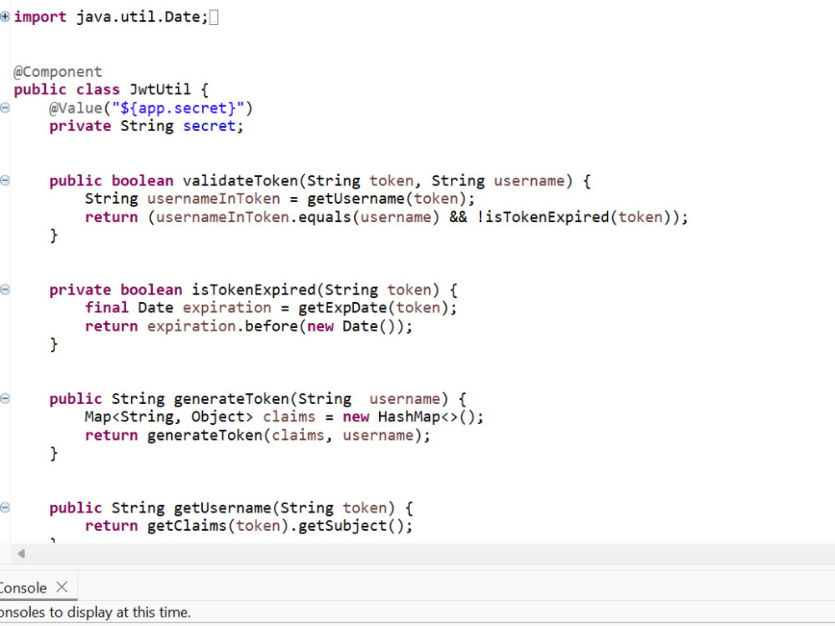Click the consoles to display message

[x=95, y=613]
